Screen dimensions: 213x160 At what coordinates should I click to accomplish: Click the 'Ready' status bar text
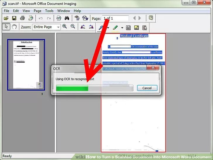[x=7, y=156]
